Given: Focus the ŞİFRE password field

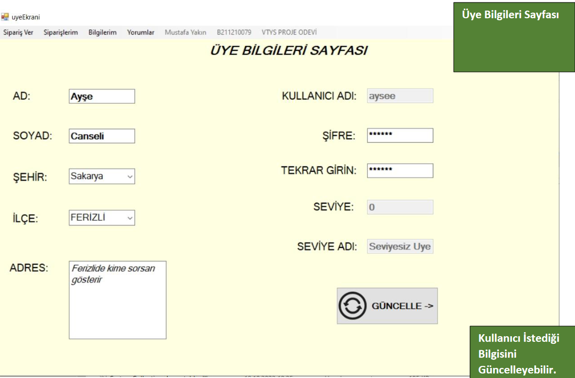Looking at the screenshot, I should pos(400,136).
